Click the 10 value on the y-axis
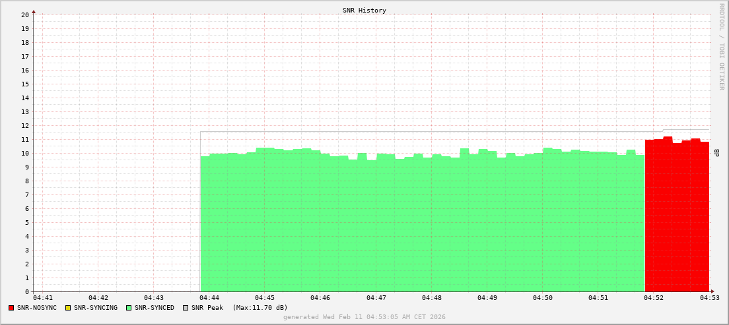Image resolution: width=729 pixels, height=325 pixels. [x=25, y=154]
